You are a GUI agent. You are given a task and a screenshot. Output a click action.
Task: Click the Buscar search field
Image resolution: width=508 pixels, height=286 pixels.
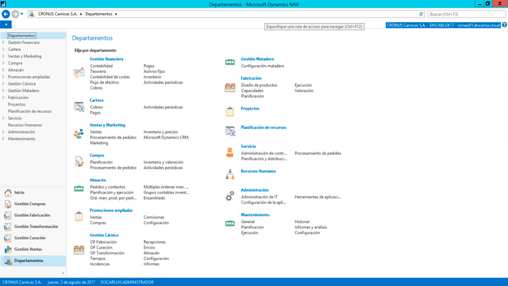click(x=466, y=14)
